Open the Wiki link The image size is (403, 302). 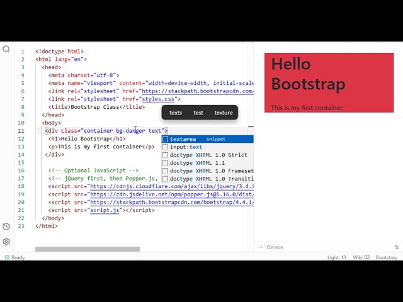pyautogui.click(x=357, y=257)
